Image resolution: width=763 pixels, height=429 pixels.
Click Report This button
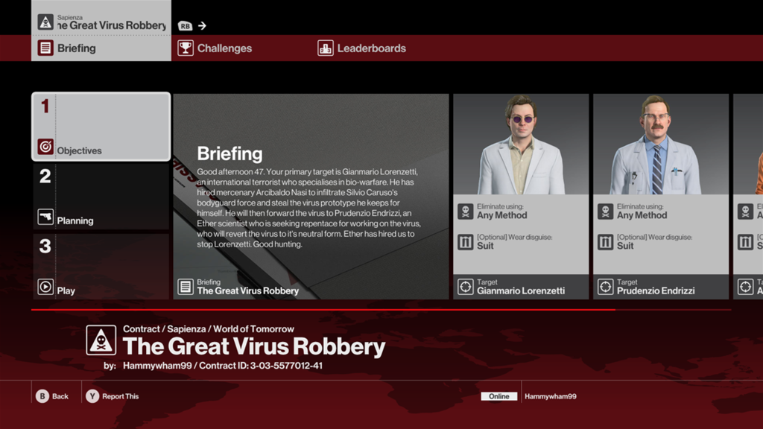coord(113,396)
